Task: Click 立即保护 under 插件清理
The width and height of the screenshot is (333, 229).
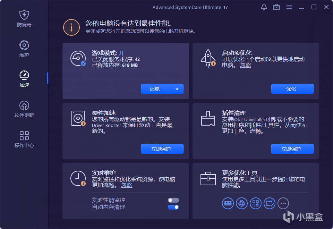Action: (x=292, y=149)
